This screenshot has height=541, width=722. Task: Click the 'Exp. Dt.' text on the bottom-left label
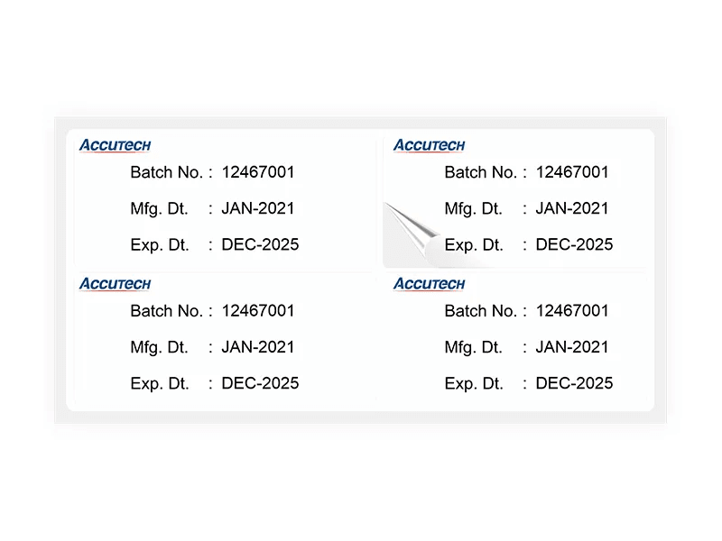click(160, 384)
